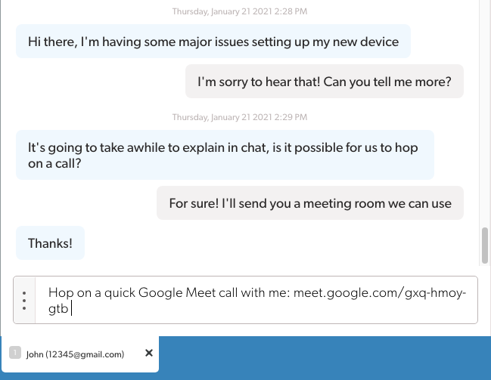Select the "I'm sorry to hear that!" reply bubble
The height and width of the screenshot is (380, 491).
click(x=325, y=82)
